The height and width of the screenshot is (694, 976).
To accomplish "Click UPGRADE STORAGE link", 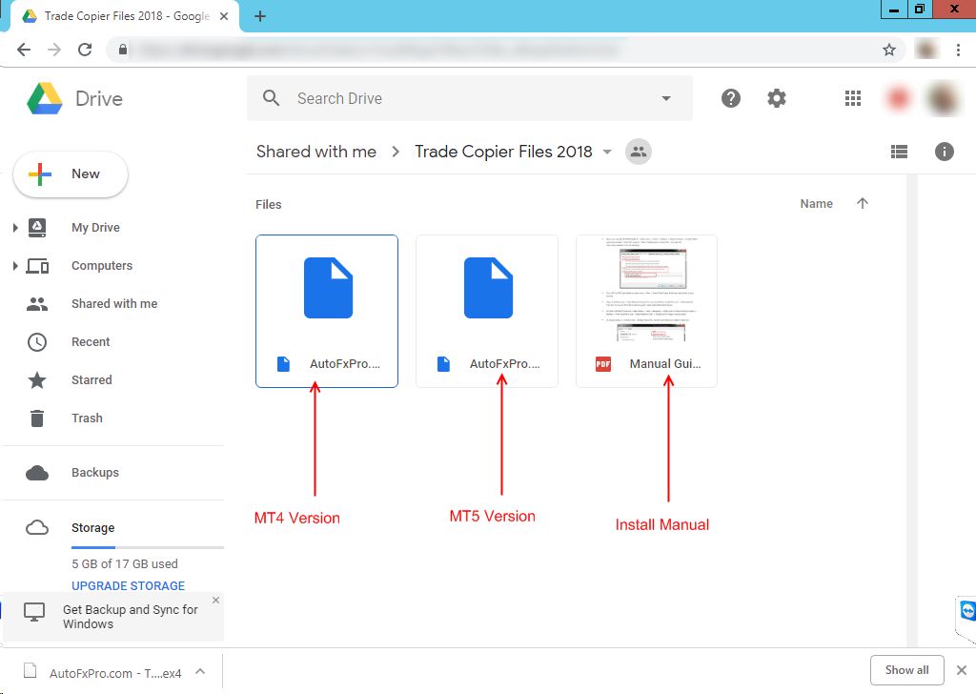I will click(128, 585).
